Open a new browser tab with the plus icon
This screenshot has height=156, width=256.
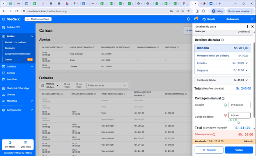click(x=219, y=3)
